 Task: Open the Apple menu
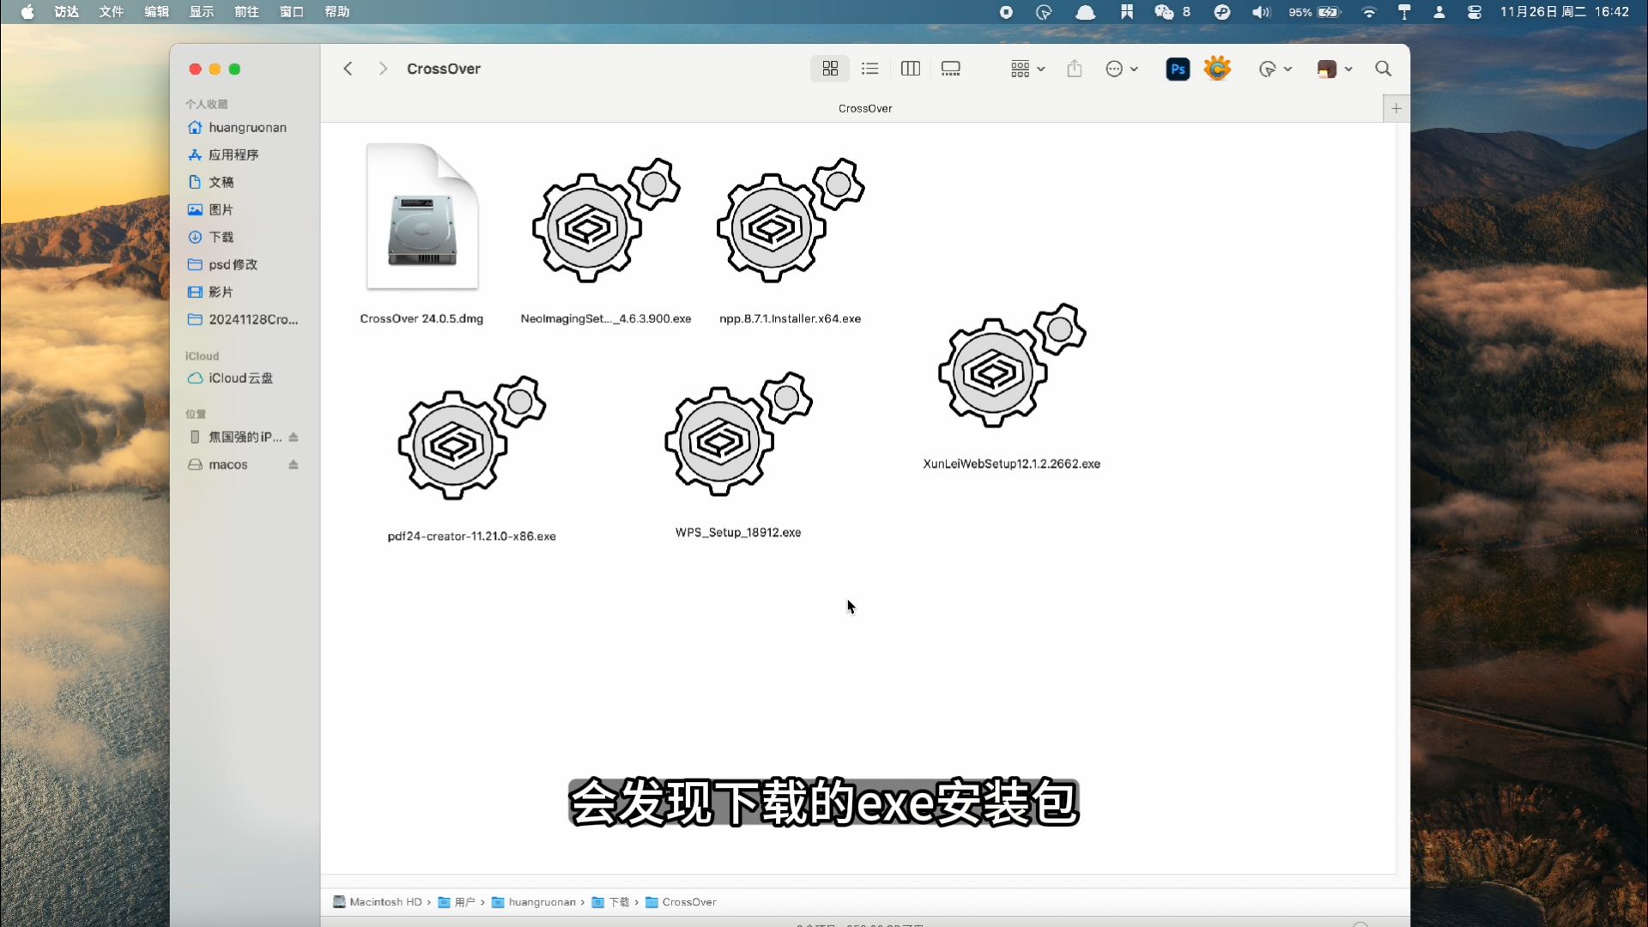click(x=27, y=12)
